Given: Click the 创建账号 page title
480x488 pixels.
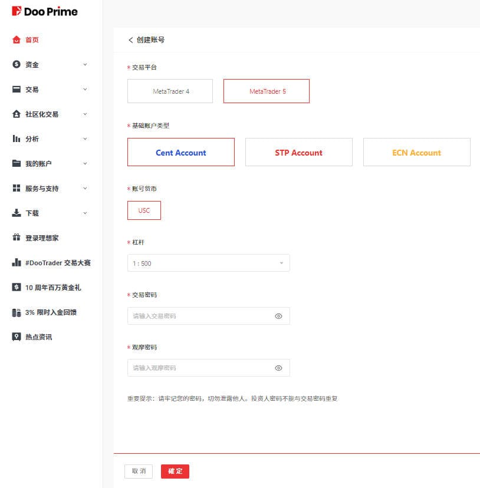Looking at the screenshot, I should [x=150, y=40].
